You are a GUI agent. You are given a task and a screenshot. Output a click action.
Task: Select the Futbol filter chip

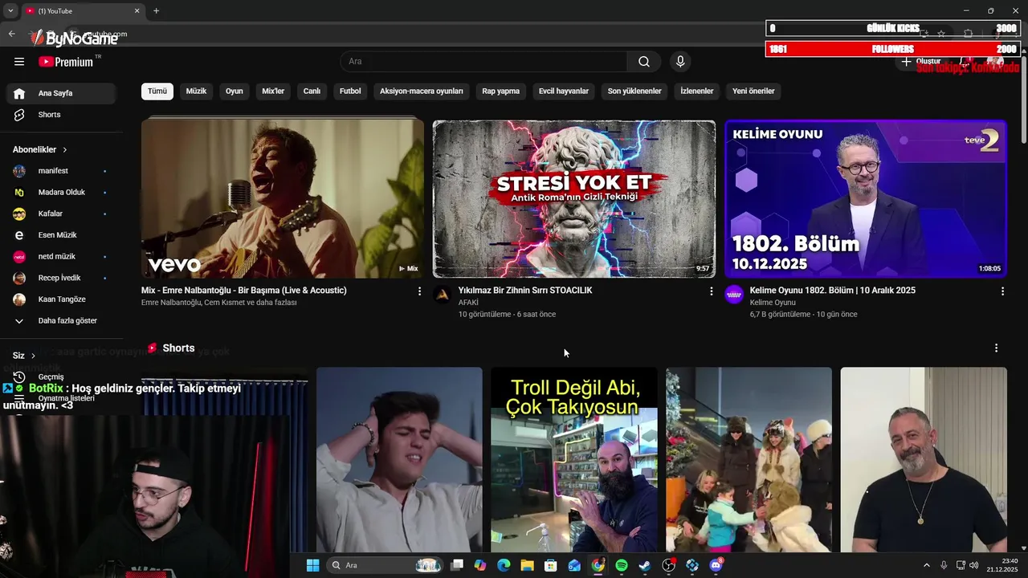click(x=350, y=92)
